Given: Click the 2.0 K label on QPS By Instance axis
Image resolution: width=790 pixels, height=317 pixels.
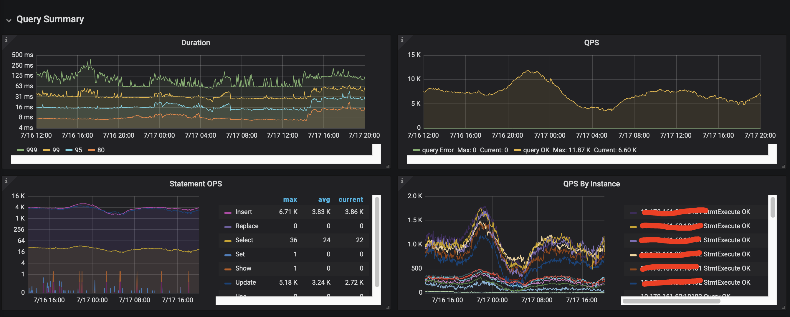Looking at the screenshot, I should click(415, 196).
